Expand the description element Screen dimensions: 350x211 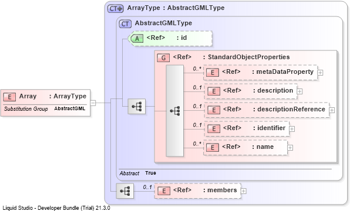click(299, 91)
